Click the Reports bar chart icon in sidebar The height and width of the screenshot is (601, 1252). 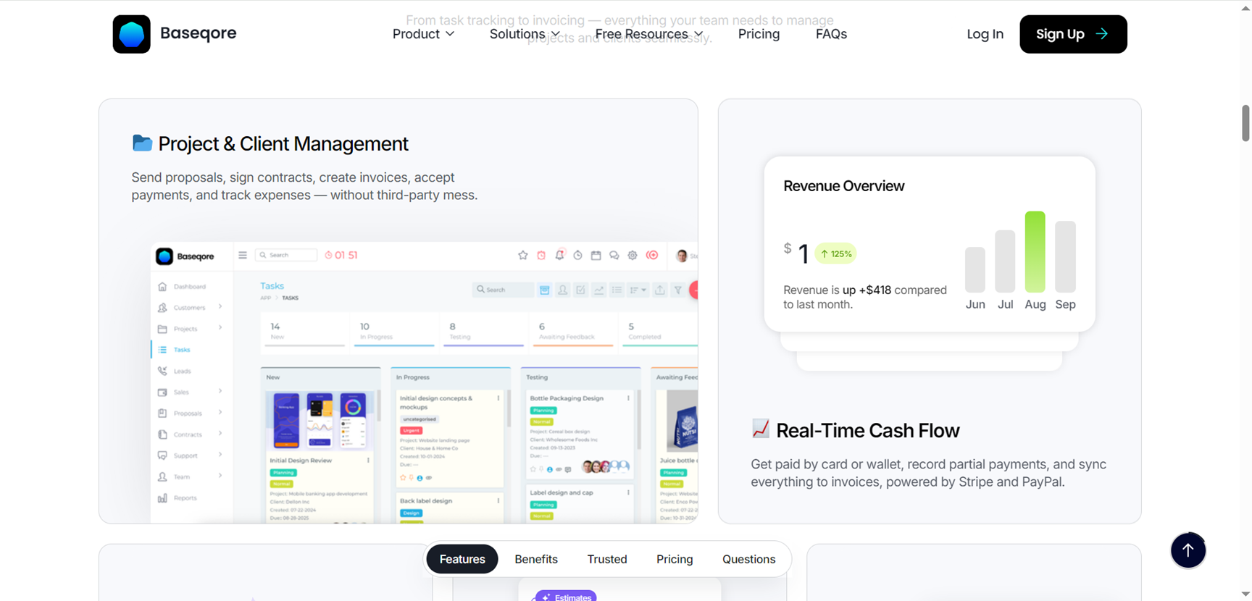click(x=162, y=498)
